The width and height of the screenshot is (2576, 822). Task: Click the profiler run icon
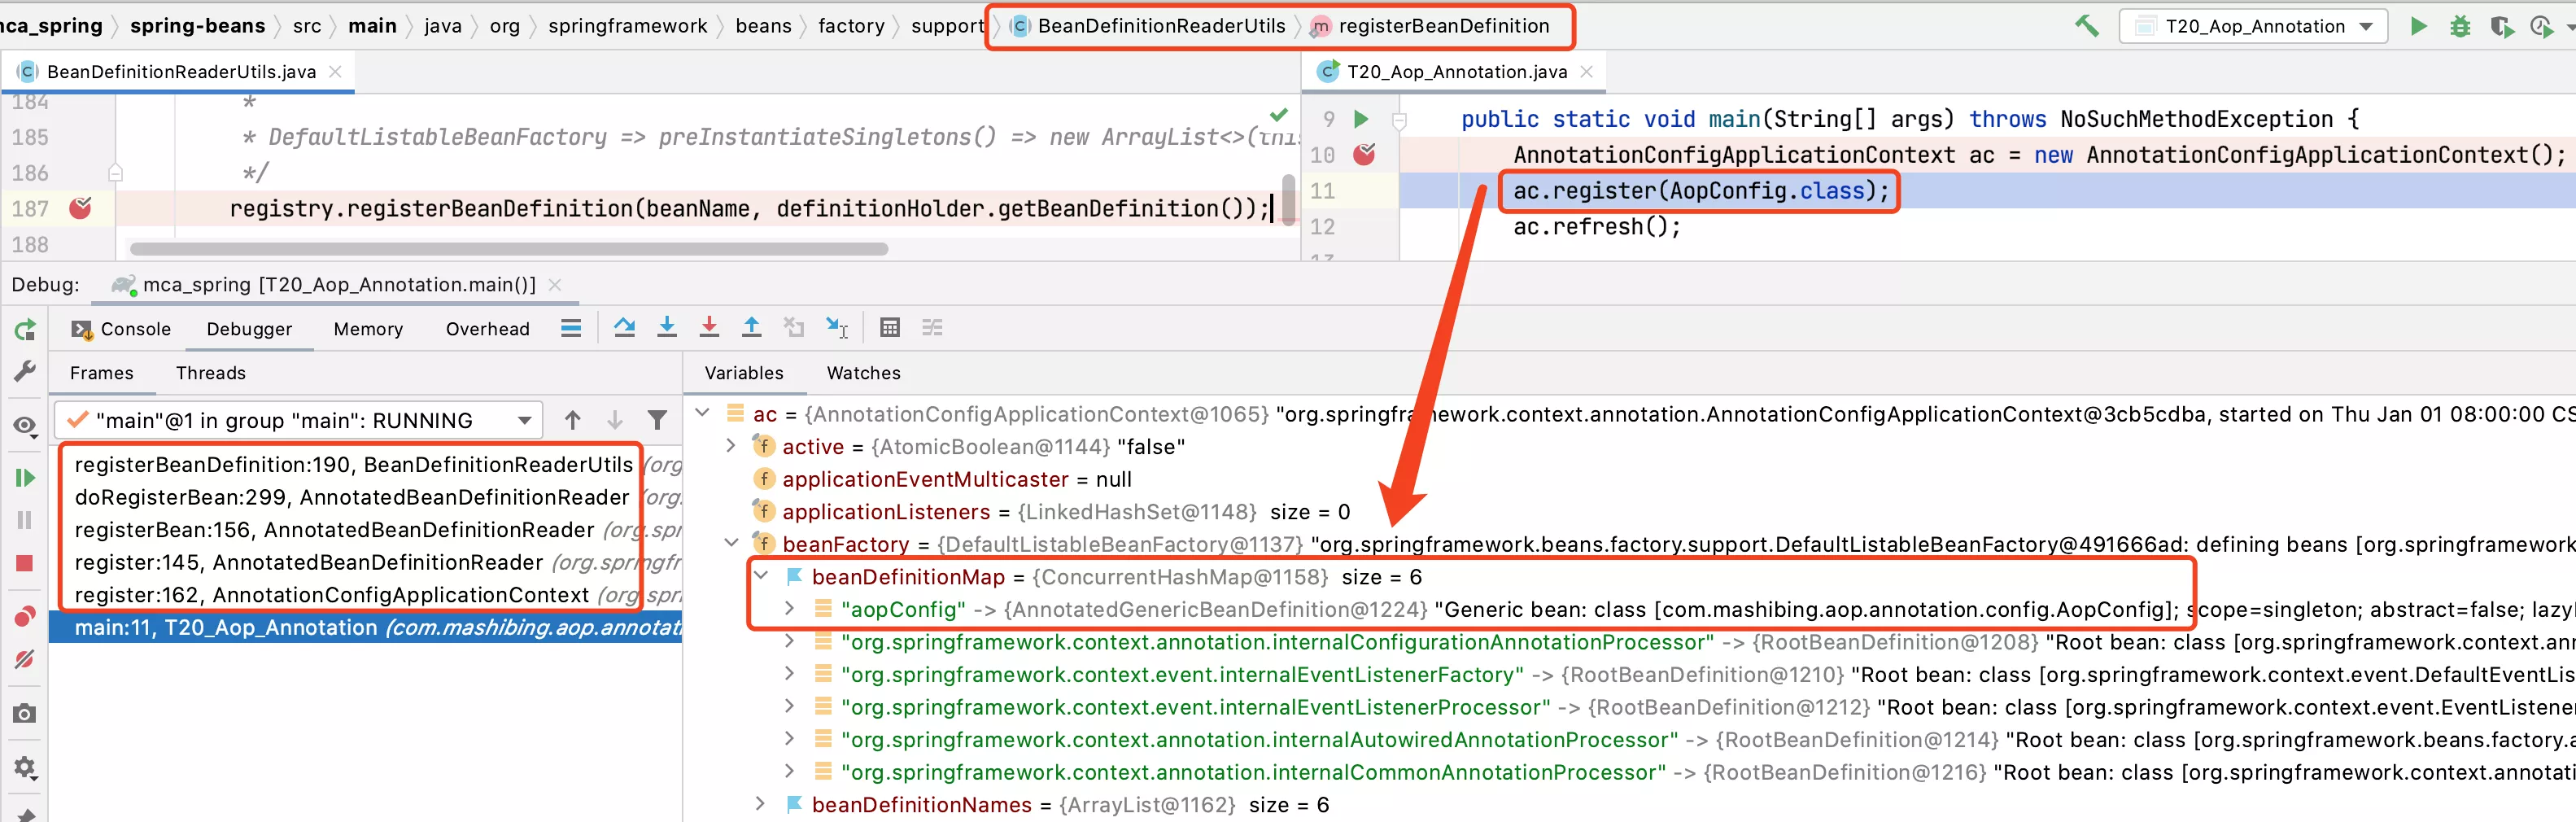pyautogui.click(x=2542, y=27)
